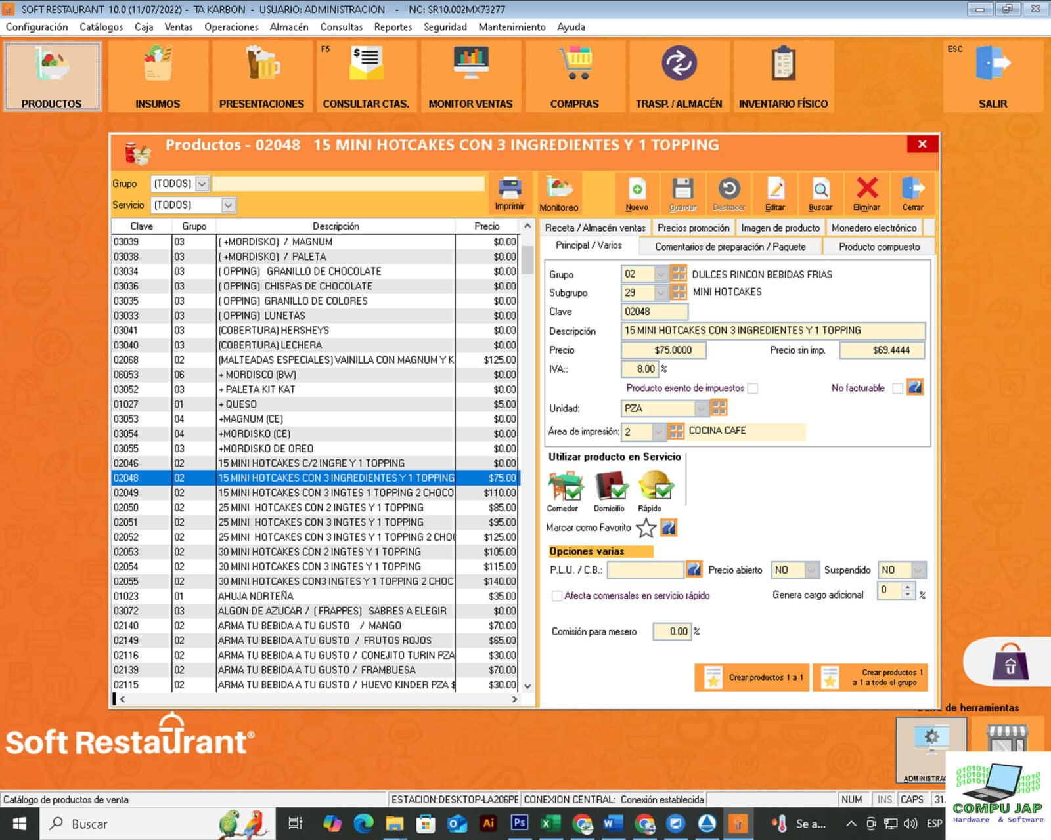Click the Imprimir printer icon
1051x840 pixels.
click(x=510, y=194)
